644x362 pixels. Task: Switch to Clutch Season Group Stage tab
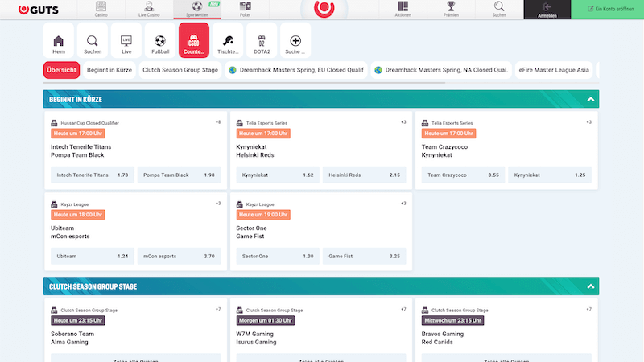(180, 70)
